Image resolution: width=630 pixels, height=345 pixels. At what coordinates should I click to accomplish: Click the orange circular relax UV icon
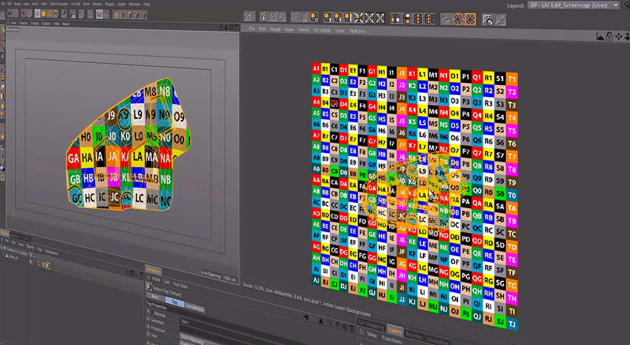(x=457, y=18)
